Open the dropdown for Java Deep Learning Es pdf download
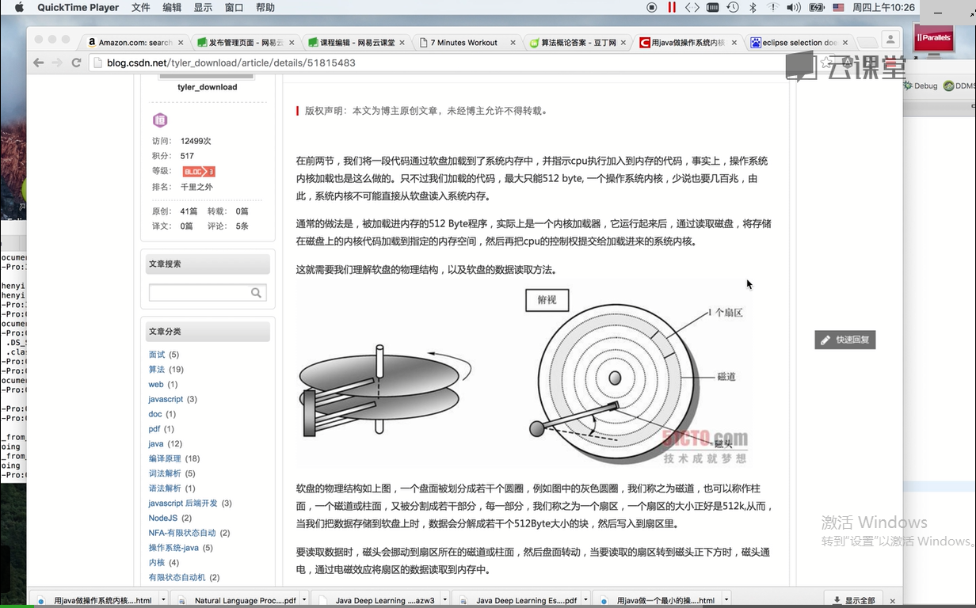This screenshot has width=976, height=608. click(x=585, y=600)
